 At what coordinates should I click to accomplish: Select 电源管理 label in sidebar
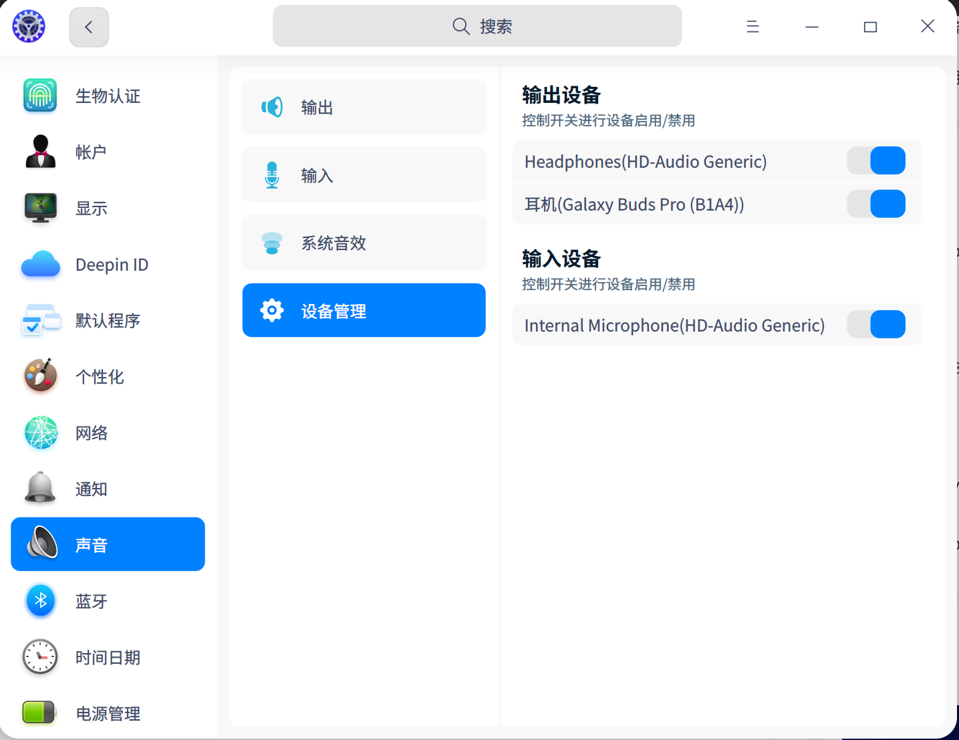click(108, 714)
